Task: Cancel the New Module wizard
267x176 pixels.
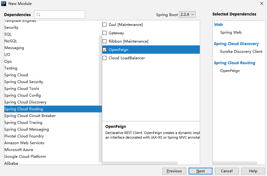Action: click(227, 171)
